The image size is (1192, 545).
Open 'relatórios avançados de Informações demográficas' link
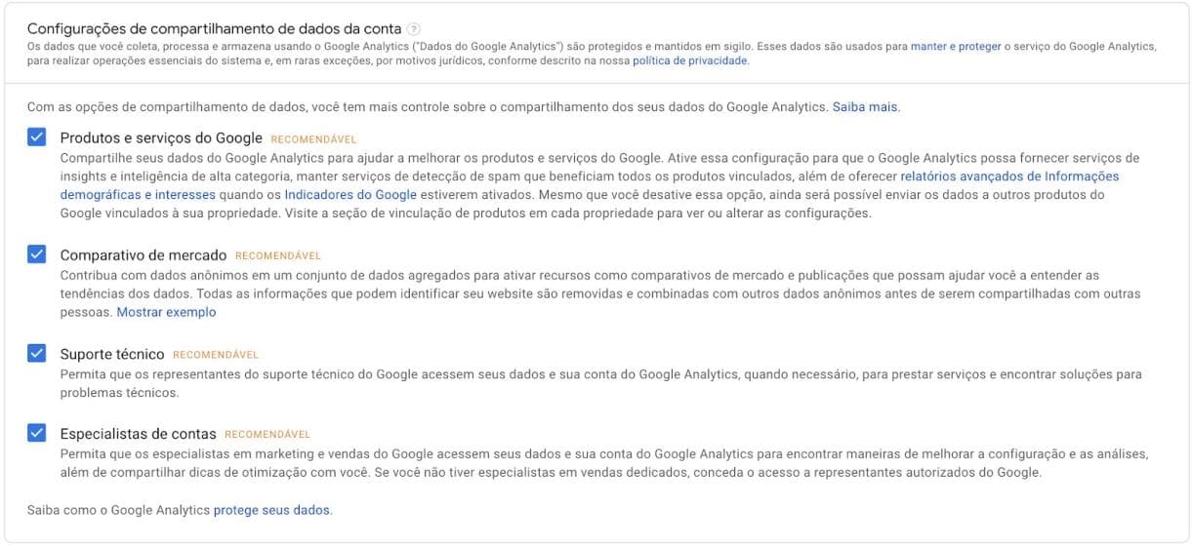pyautogui.click(x=1009, y=176)
